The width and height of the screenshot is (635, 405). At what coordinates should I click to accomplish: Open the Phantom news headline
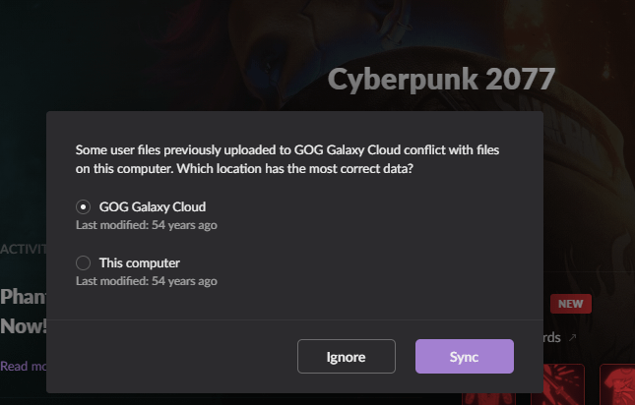tap(24, 297)
